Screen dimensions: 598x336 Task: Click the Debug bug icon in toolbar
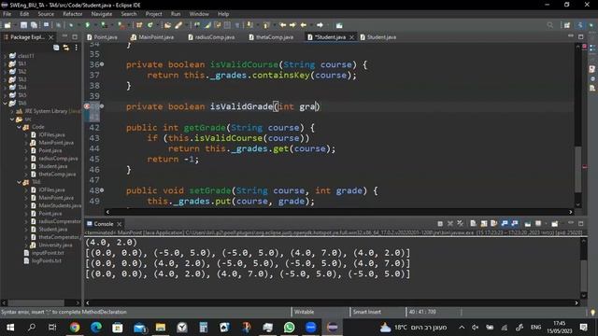coord(71,25)
